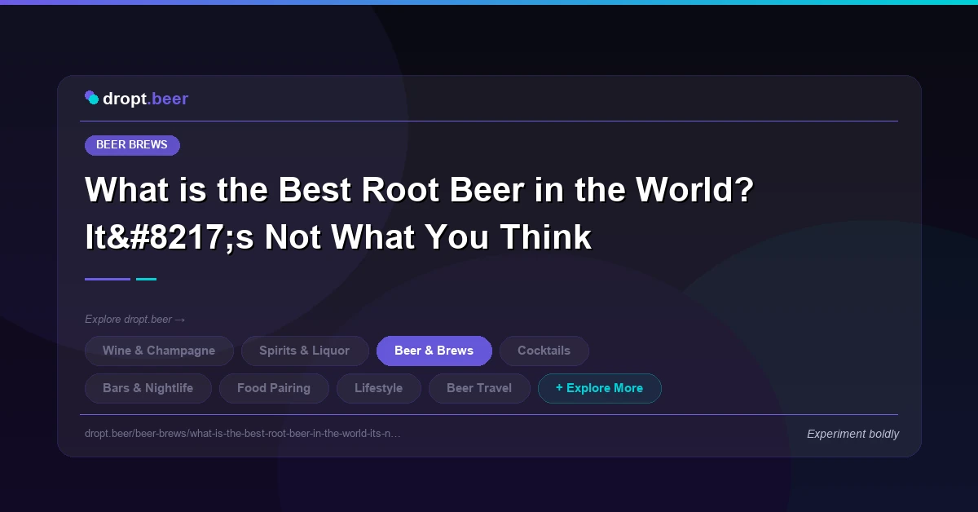The image size is (978, 512).
Task: Click the BEER BREWS badge
Action: pyautogui.click(x=132, y=145)
